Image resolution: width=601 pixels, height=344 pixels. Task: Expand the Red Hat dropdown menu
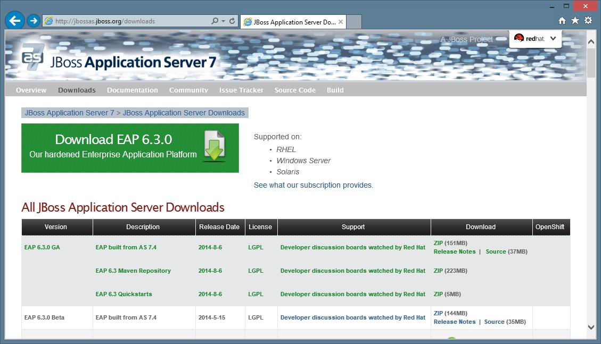click(x=553, y=38)
